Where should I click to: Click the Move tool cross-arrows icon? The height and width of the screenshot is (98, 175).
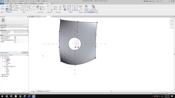coord(65,10)
